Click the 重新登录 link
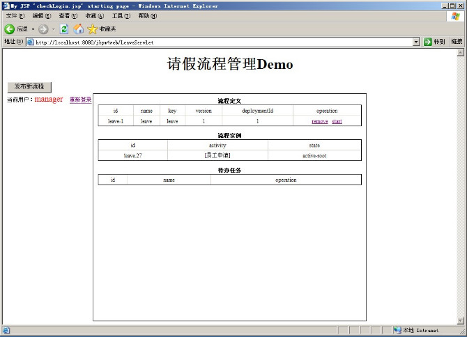 [x=80, y=100]
